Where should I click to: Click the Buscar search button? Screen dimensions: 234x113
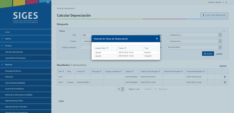[x=208, y=54]
